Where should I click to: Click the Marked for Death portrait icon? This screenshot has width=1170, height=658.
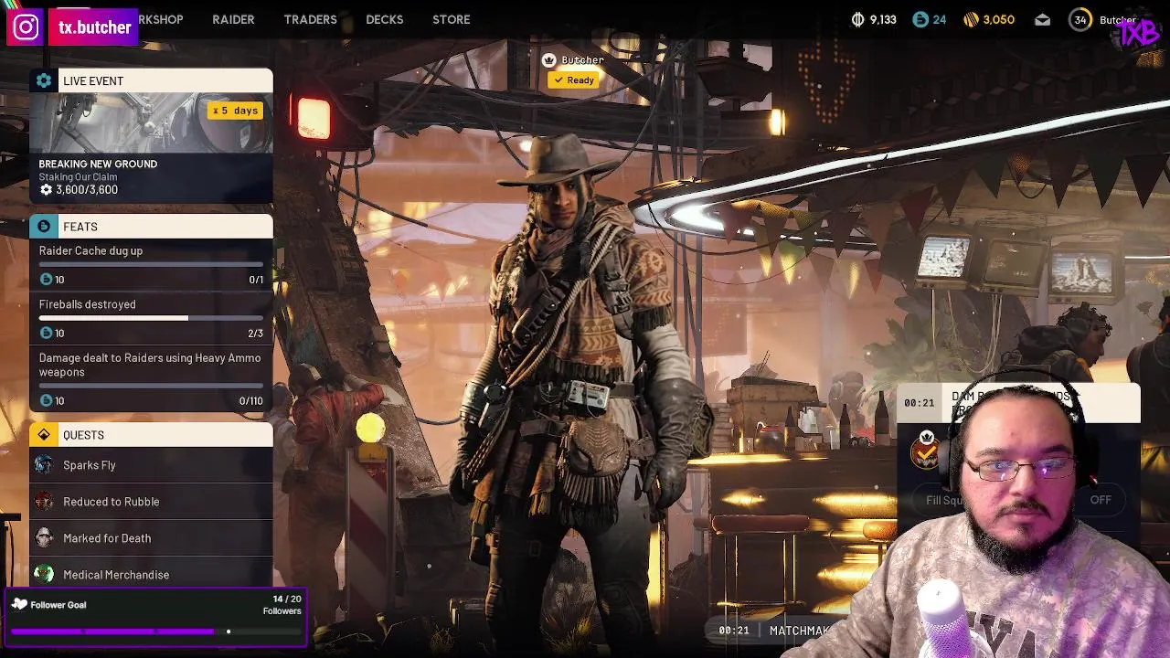click(x=44, y=538)
